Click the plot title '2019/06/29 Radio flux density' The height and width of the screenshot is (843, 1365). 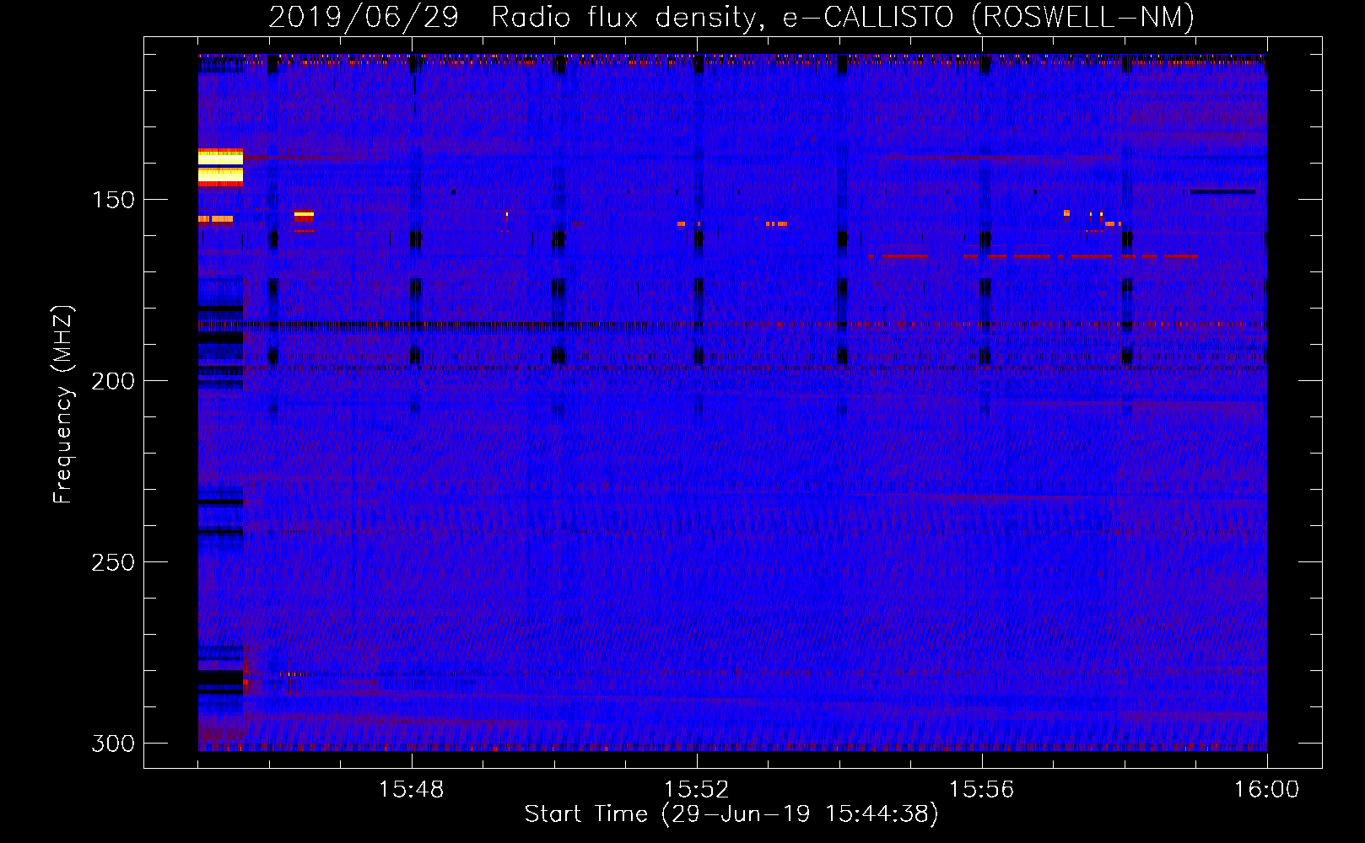click(x=731, y=17)
